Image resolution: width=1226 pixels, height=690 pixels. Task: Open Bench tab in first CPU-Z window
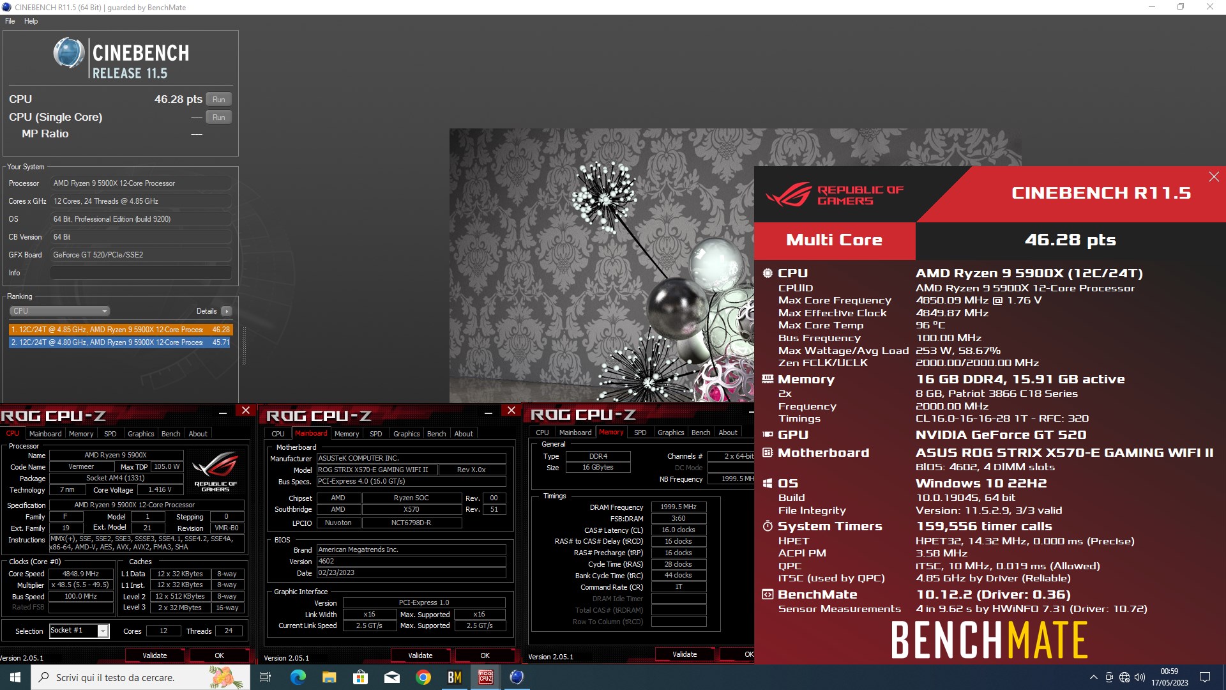point(171,434)
